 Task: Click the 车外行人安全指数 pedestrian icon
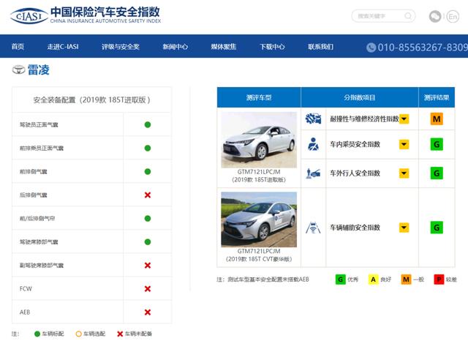pos(313,173)
